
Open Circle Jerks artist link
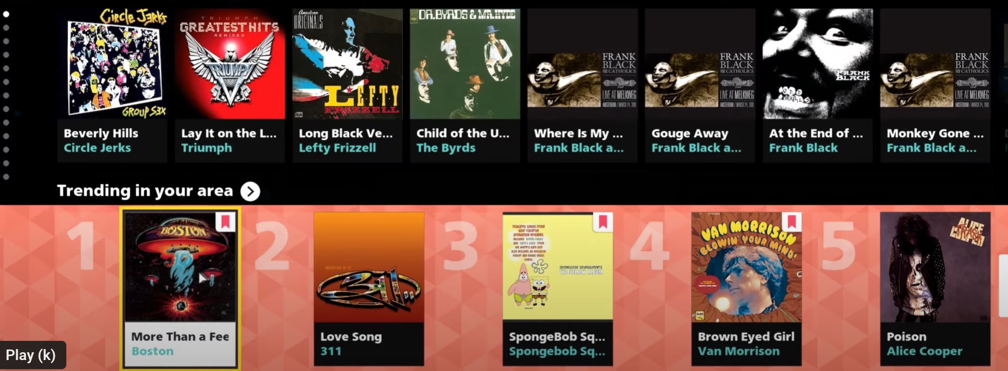pyautogui.click(x=97, y=148)
